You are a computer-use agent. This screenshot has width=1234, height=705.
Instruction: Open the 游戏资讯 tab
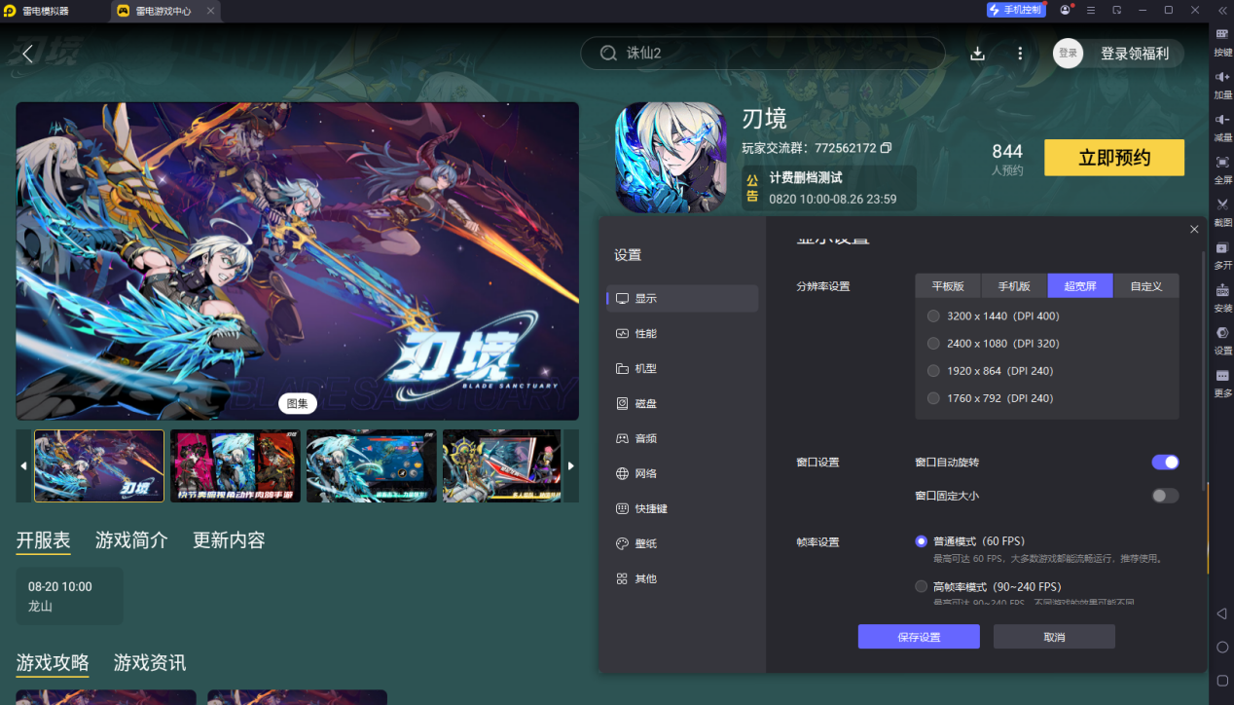pos(150,663)
